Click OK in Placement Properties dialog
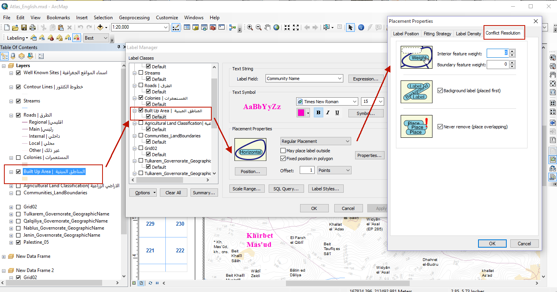This screenshot has width=557, height=292. pos(492,244)
